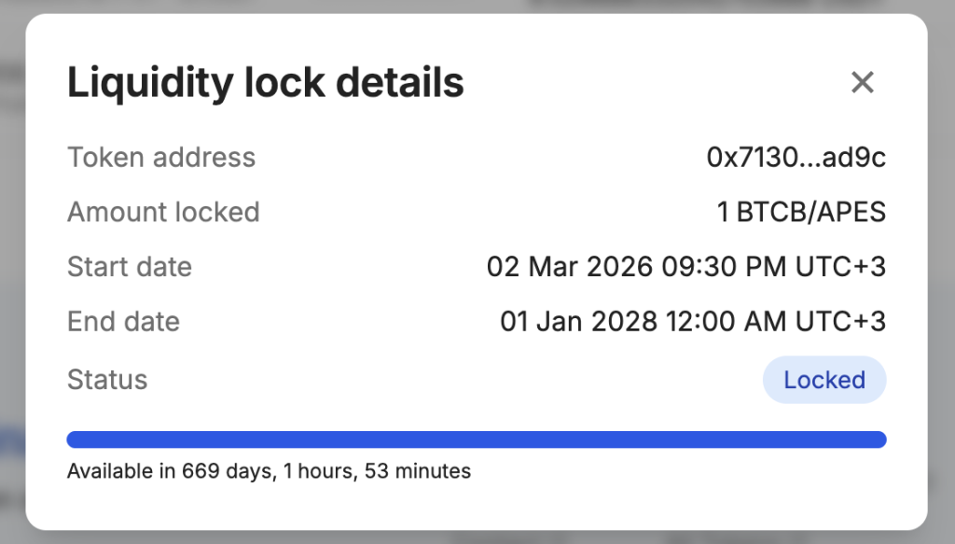The image size is (955, 544).
Task: Click the 'Liquidity lock details' heading
Action: coord(266,84)
